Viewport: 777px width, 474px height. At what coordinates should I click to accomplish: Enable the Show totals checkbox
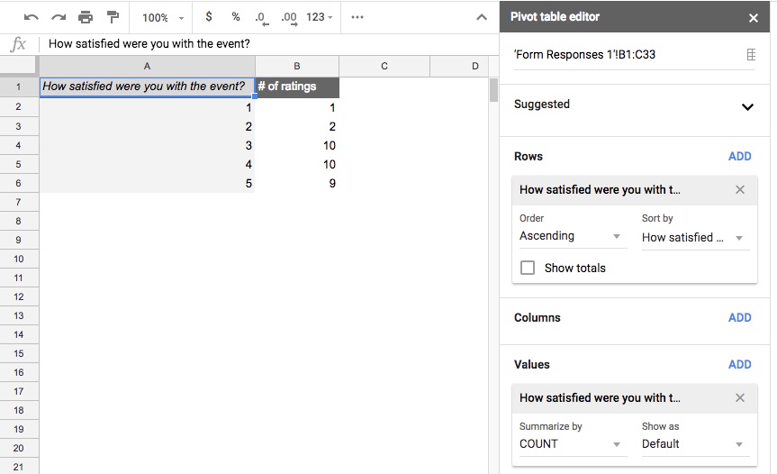point(528,268)
